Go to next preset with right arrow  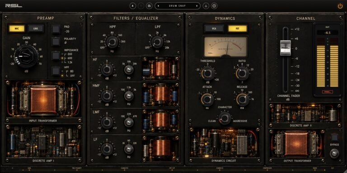click(x=197, y=6)
